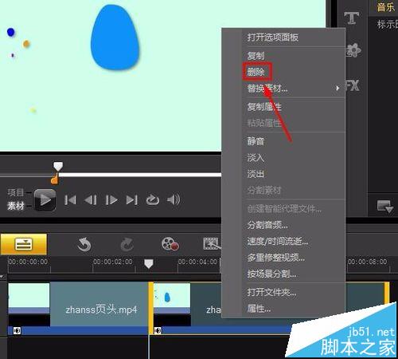Click timeline ruler at 00:00:08:00
Viewport: 398px width, 359px height.
point(368,262)
